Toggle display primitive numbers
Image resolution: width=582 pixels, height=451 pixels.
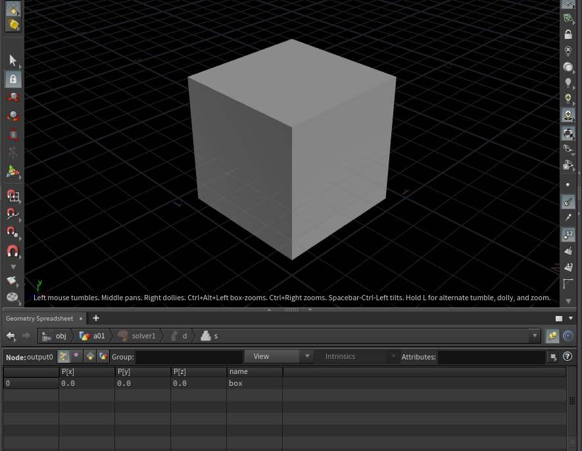tap(568, 267)
